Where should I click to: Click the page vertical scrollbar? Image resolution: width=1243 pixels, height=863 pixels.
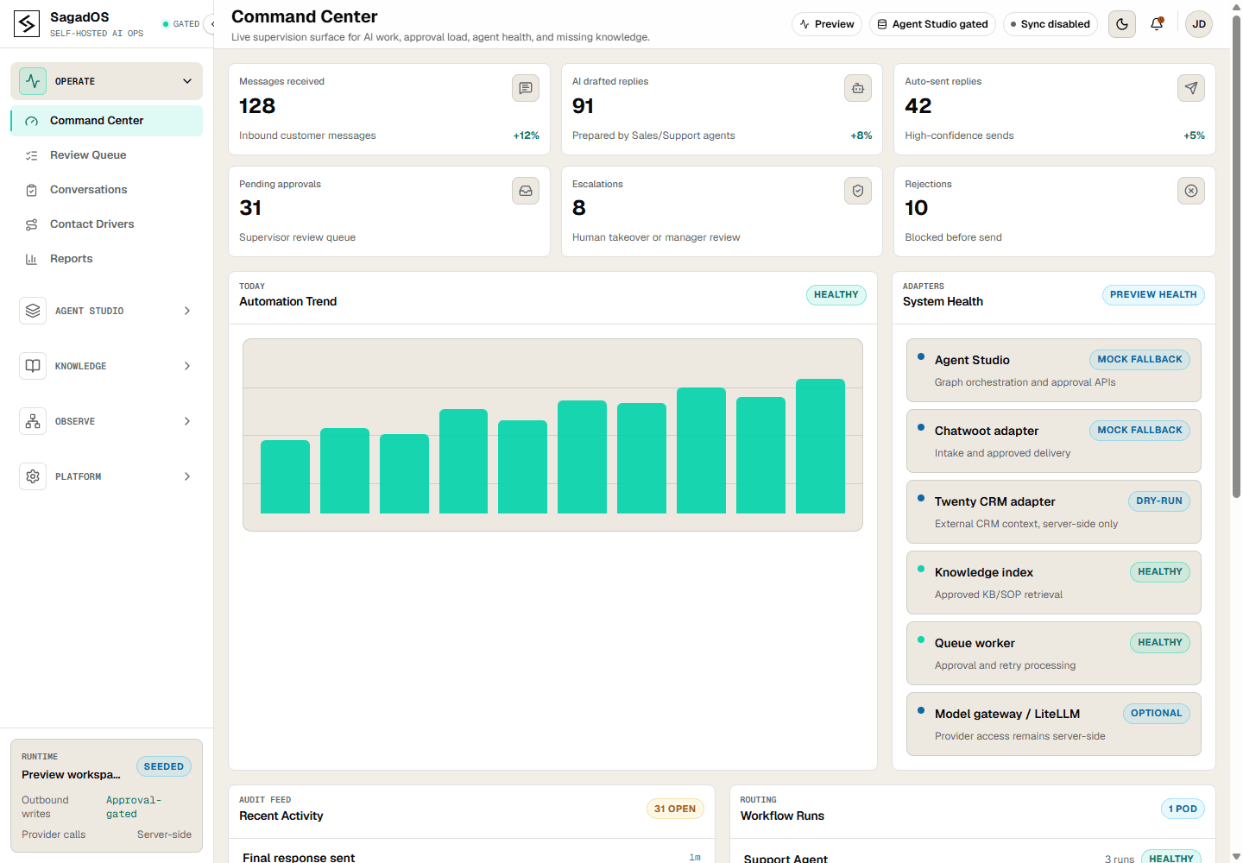pos(1236,256)
